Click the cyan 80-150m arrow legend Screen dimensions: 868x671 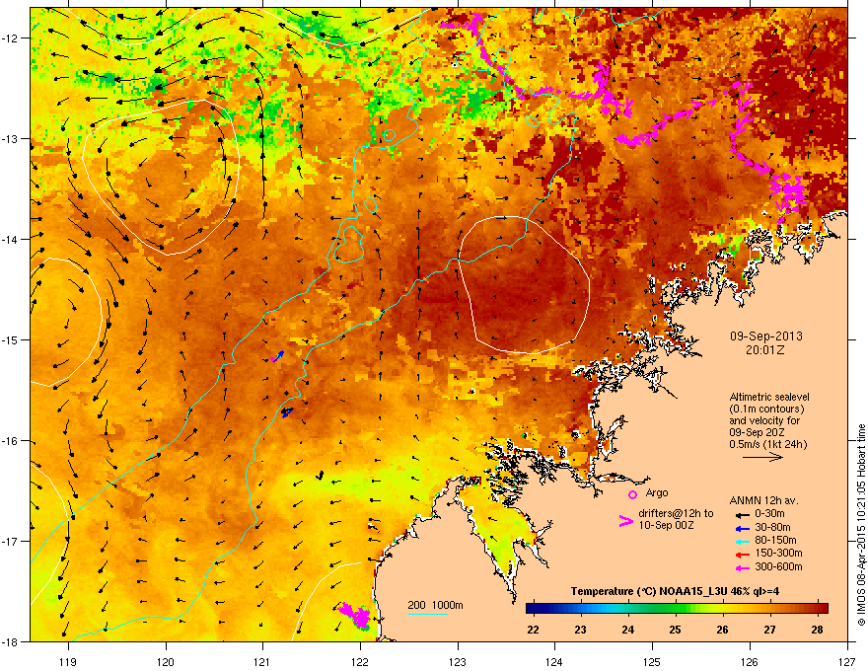click(742, 541)
